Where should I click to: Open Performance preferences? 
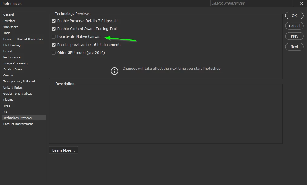[24, 57]
